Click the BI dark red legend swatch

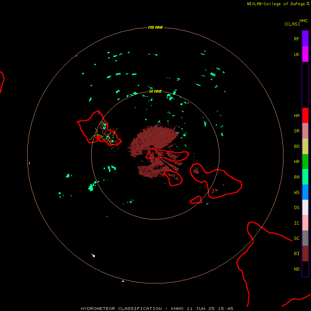point(305,254)
